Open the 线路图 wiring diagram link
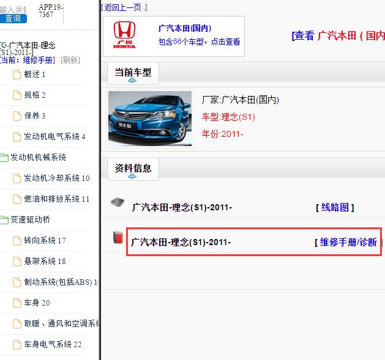This screenshot has height=360, width=385. tap(335, 207)
